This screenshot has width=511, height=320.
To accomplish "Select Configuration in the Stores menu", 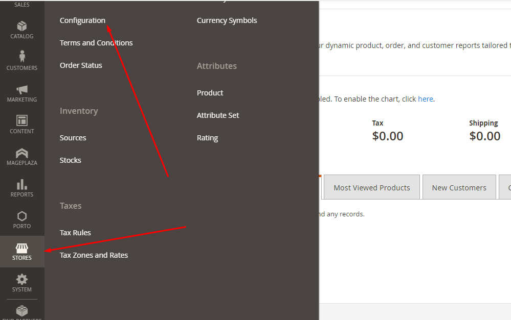I will 82,20.
